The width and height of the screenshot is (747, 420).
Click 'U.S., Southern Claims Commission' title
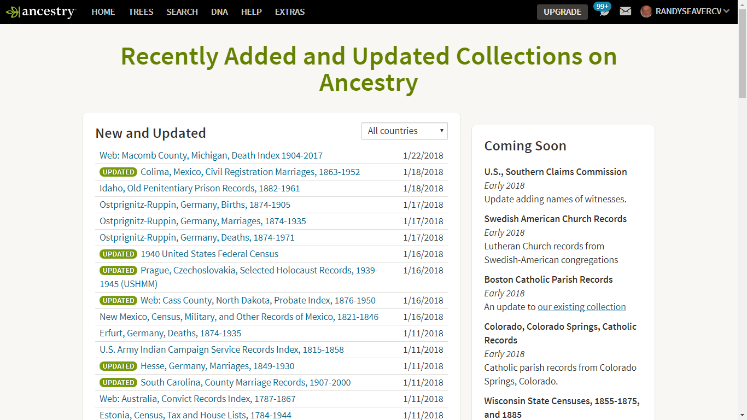(x=556, y=172)
